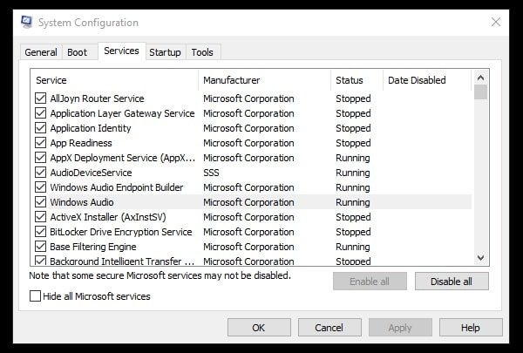
Task: Click the Disable all button
Action: tap(452, 282)
